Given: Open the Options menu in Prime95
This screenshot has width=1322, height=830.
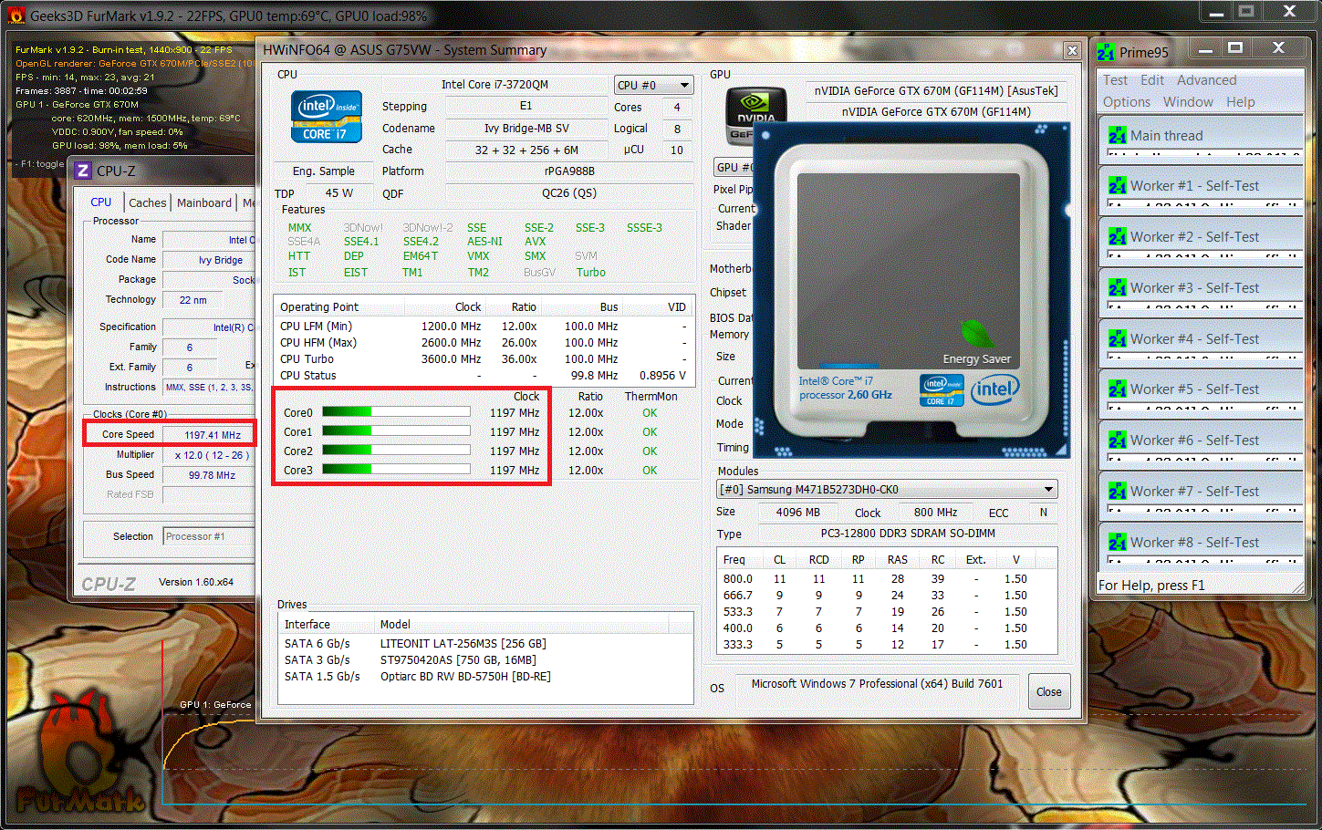Looking at the screenshot, I should tap(1127, 102).
